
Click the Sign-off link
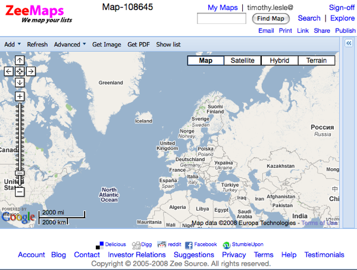pos(342,8)
